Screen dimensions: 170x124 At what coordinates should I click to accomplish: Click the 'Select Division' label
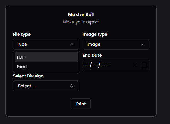(28, 76)
